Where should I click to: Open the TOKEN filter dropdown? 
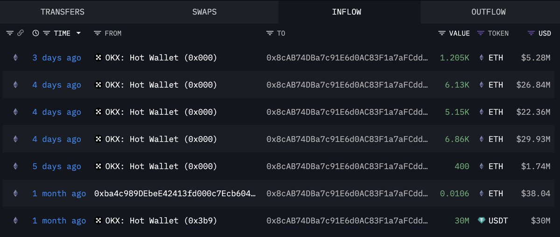click(481, 33)
